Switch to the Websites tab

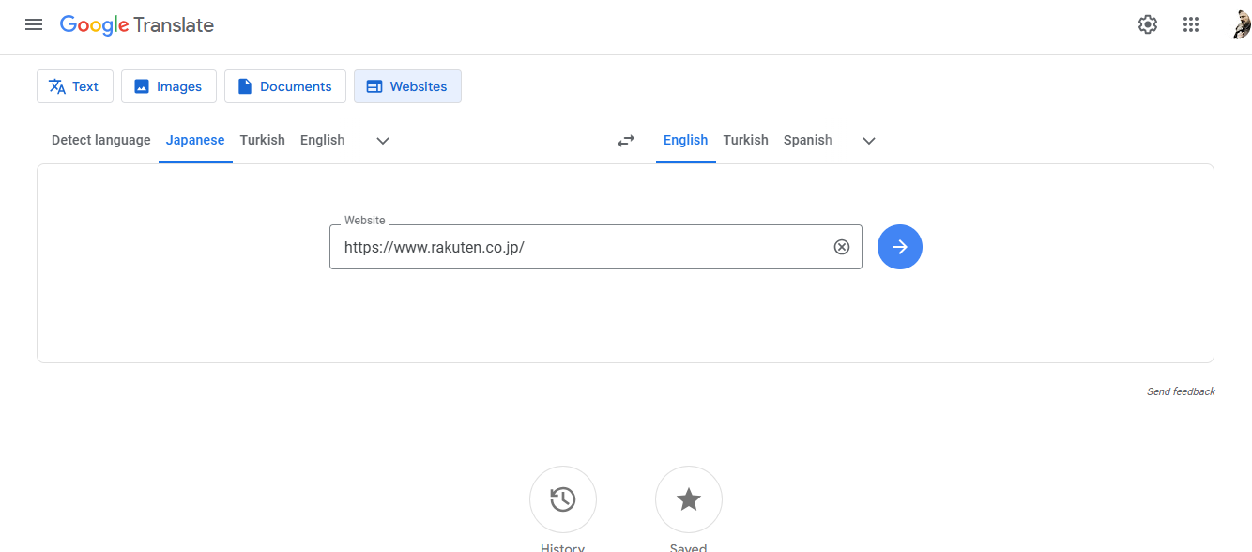point(407,85)
